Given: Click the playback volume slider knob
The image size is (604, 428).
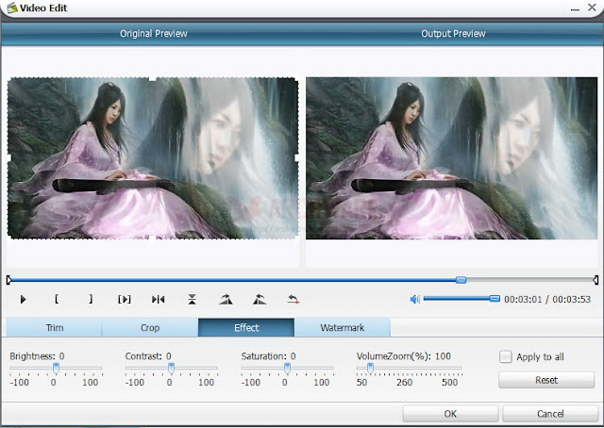Looking at the screenshot, I should coord(495,299).
